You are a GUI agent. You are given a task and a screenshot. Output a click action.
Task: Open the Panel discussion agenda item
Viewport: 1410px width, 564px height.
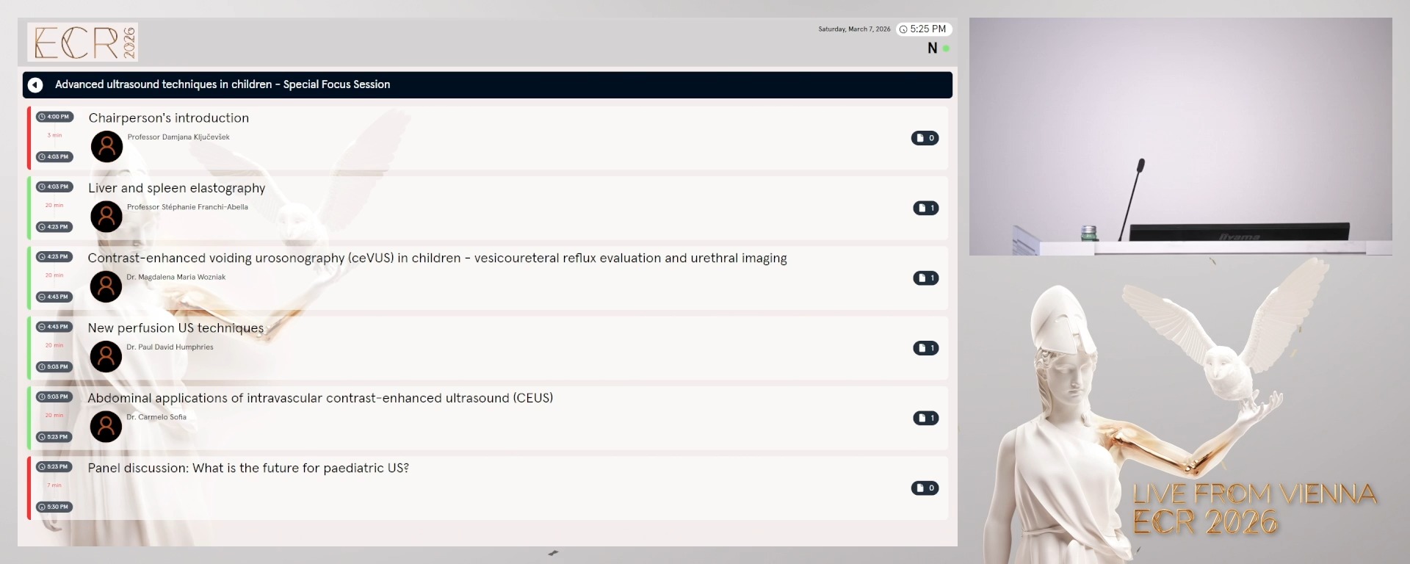coord(248,469)
